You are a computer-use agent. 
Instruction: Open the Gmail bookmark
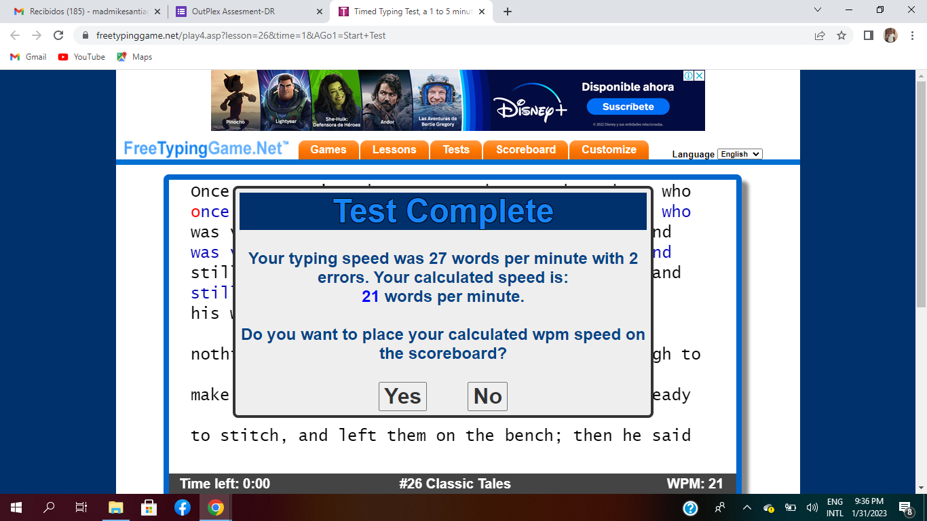[29, 57]
